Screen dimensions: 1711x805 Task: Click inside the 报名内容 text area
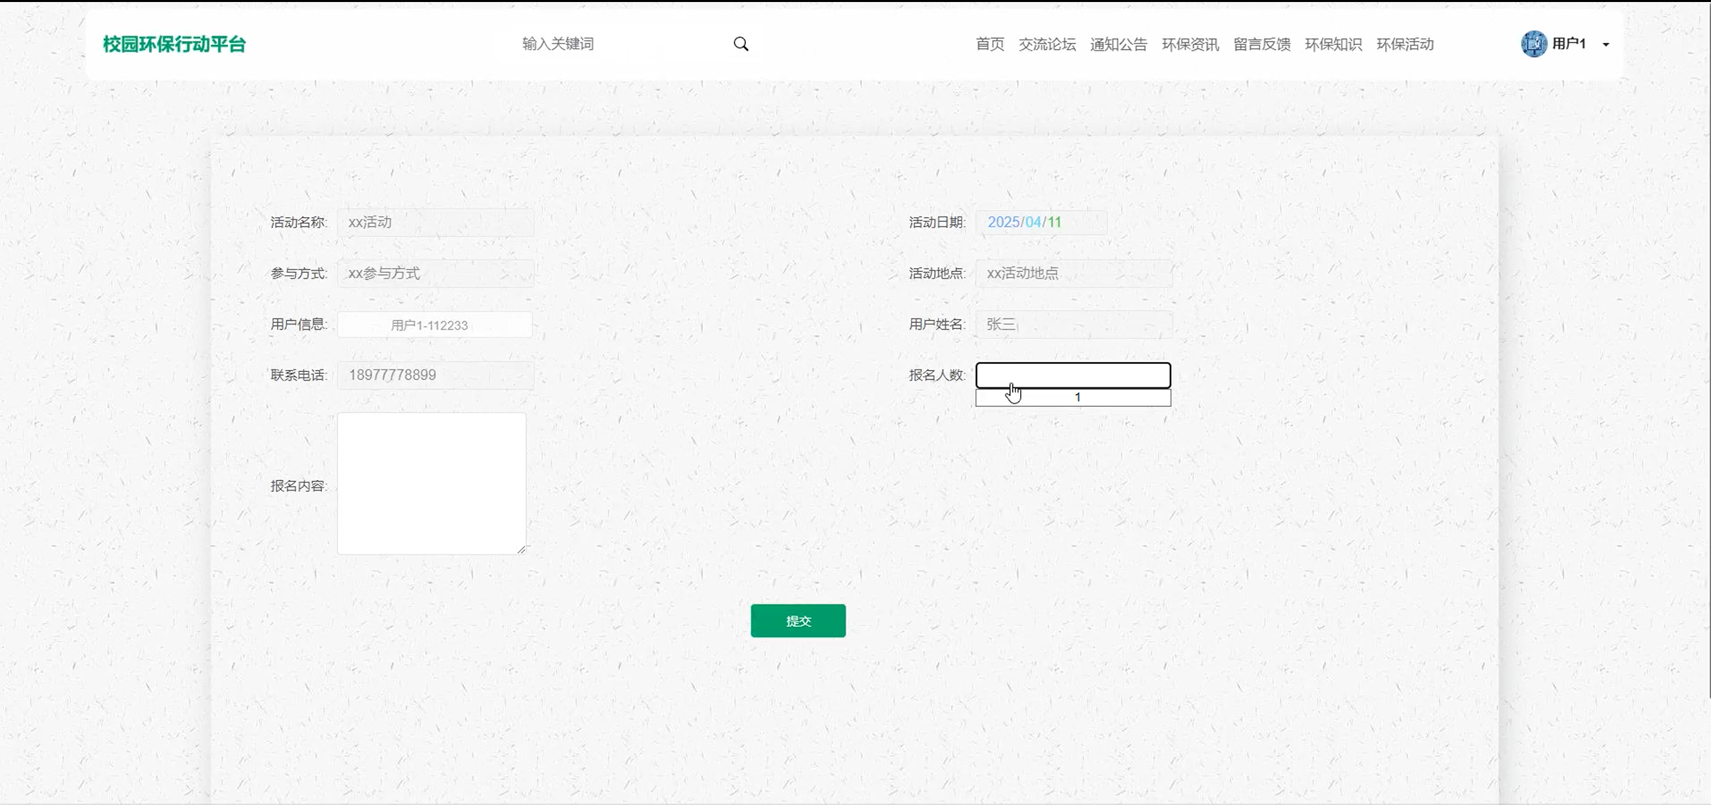(431, 483)
